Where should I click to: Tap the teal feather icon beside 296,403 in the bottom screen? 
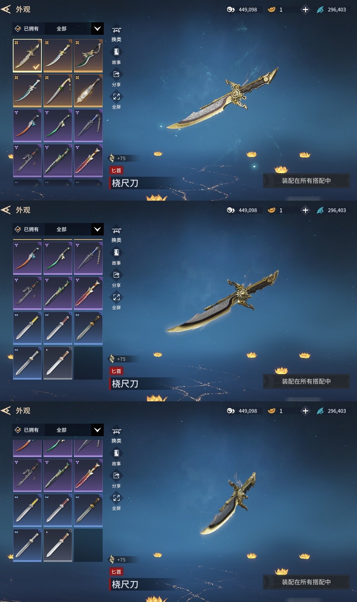pyautogui.click(x=320, y=411)
